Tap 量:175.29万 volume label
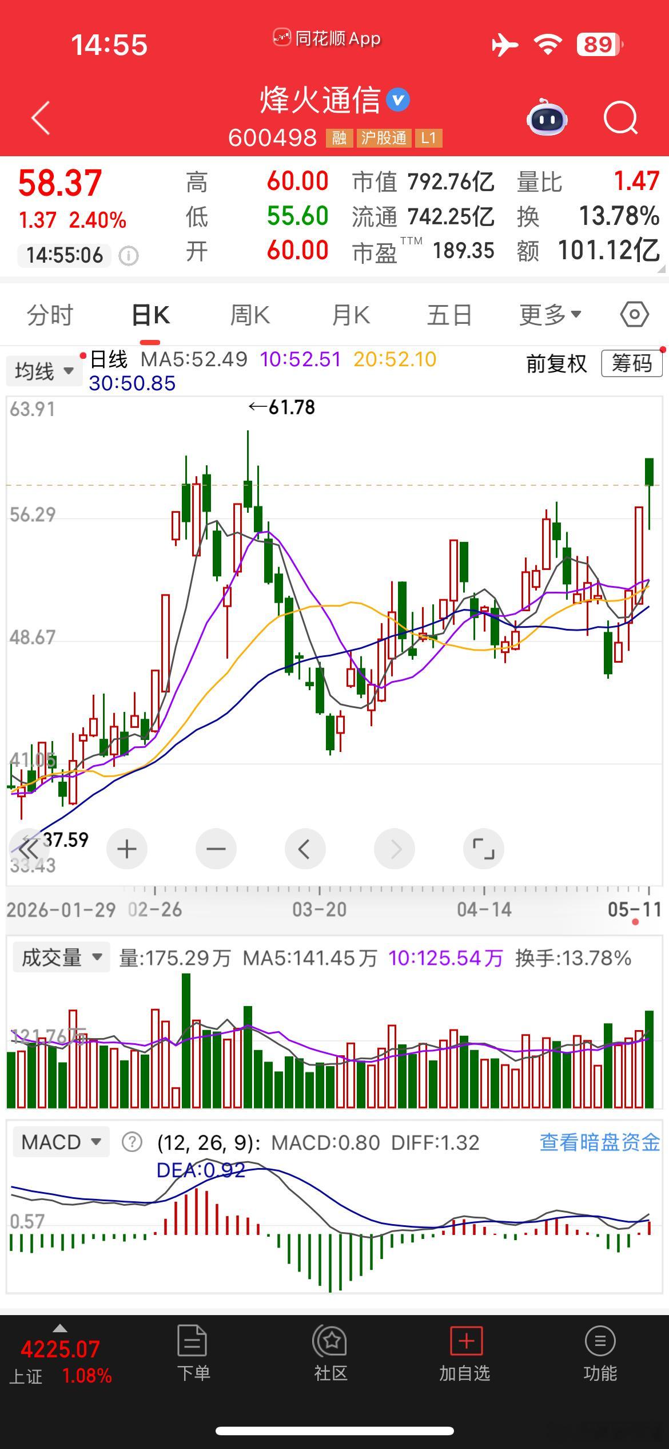The image size is (669, 1449). 175,958
